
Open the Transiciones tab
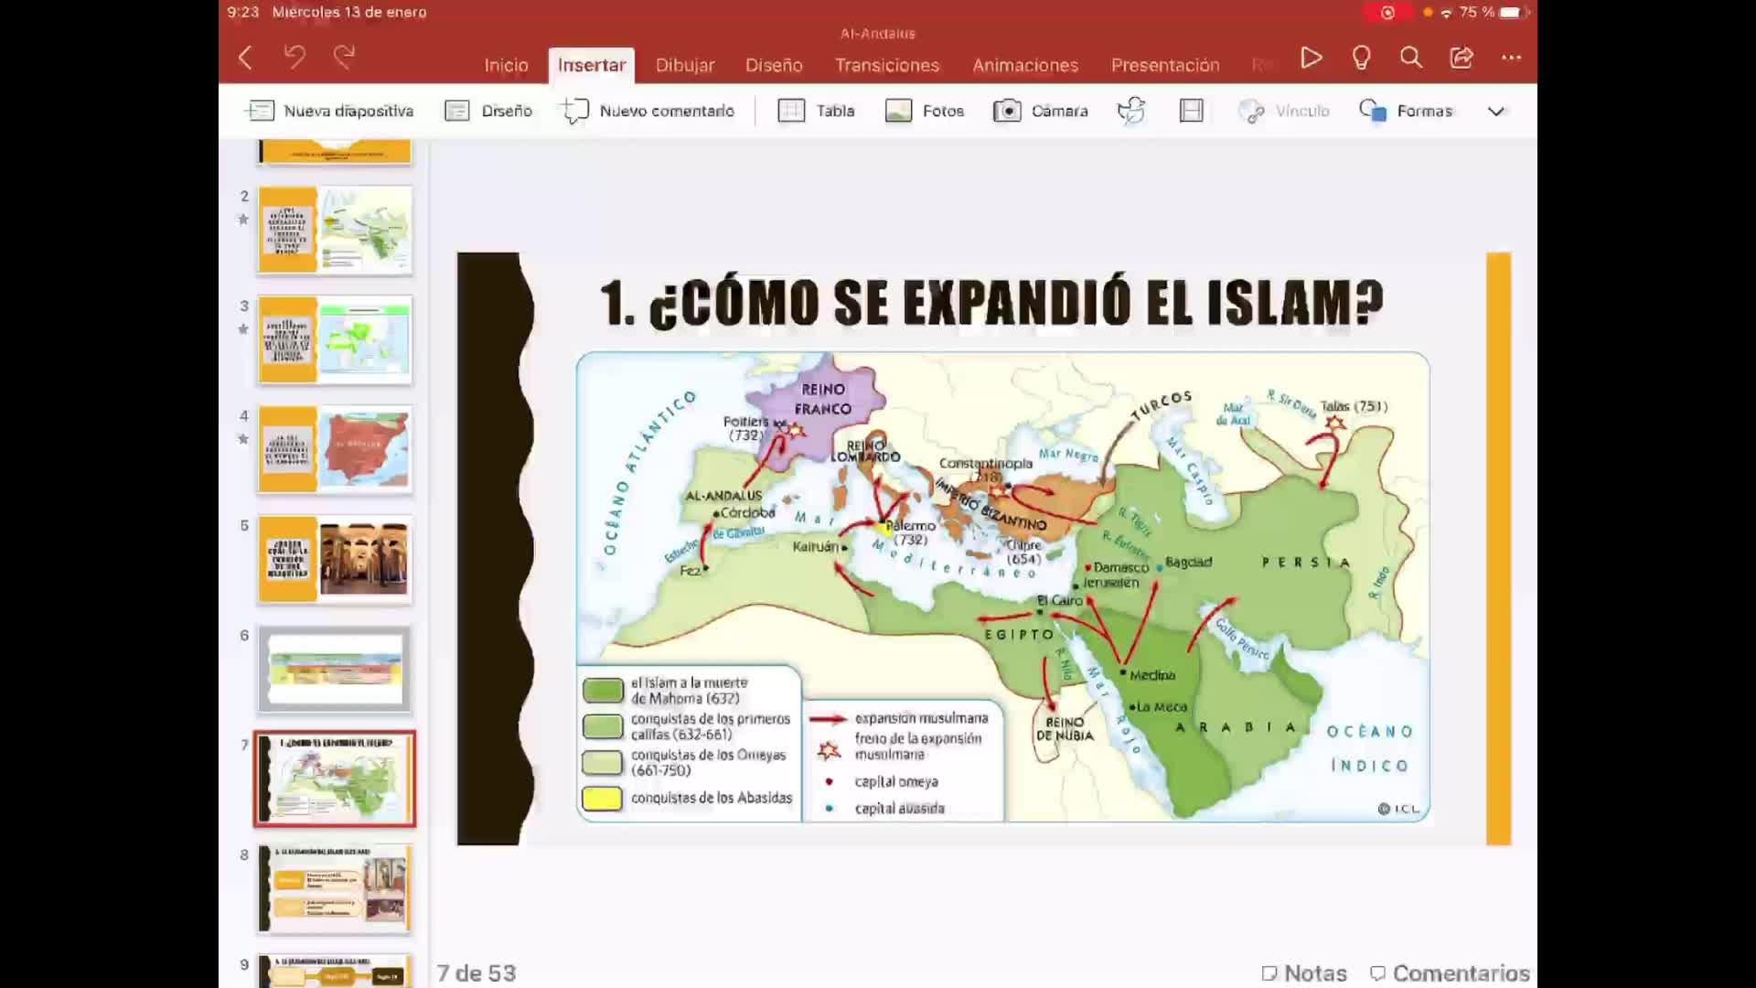click(886, 65)
